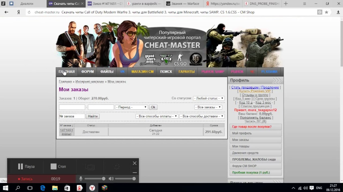Click the protect shield icon in the address bar
Image resolution: width=343 pixels, height=192 pixels.
click(x=320, y=12)
